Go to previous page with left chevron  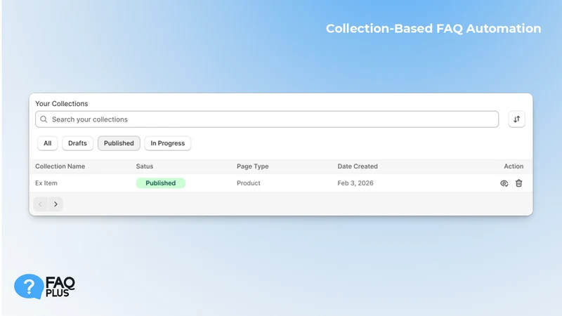pos(41,204)
